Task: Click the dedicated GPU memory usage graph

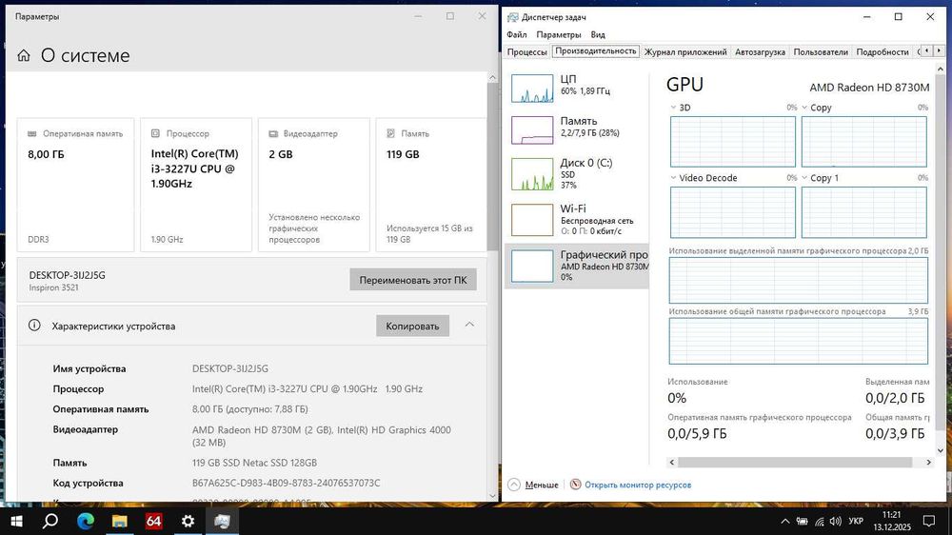Action: click(x=799, y=280)
